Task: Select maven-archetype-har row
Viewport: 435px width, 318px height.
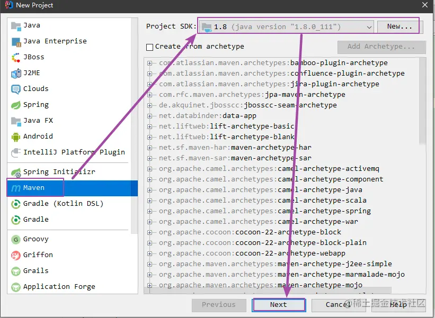Action: [x=235, y=148]
